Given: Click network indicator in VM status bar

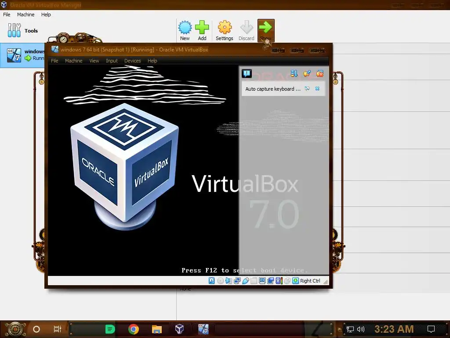Looking at the screenshot, I should (x=237, y=281).
